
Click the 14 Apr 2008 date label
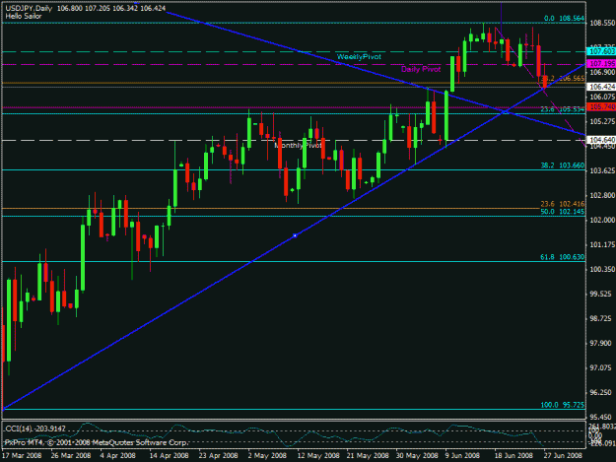tap(169, 455)
